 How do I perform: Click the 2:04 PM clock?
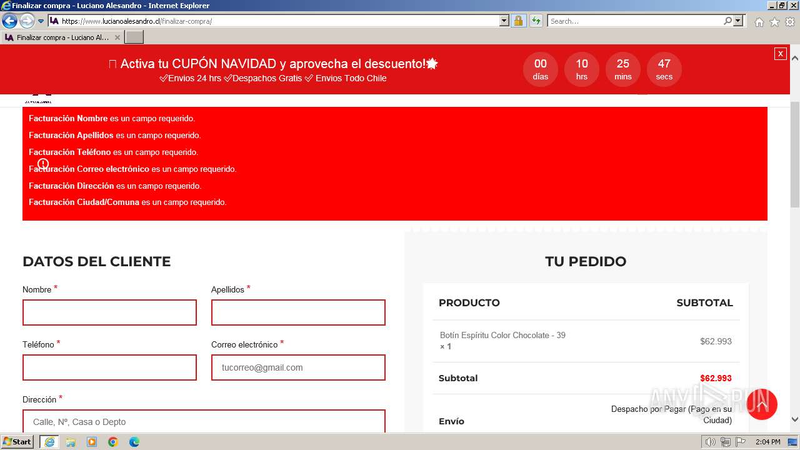point(768,442)
